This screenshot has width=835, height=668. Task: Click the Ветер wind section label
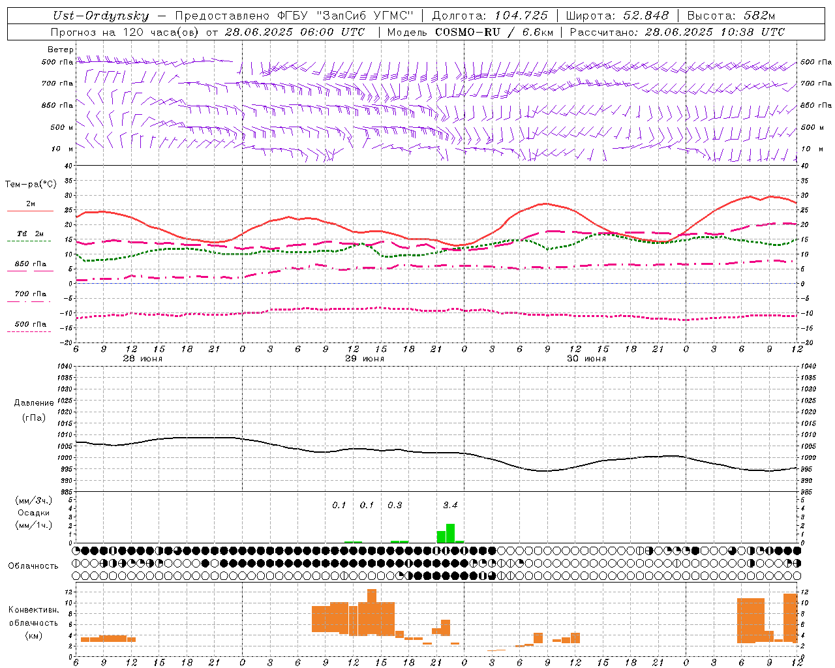pos(61,50)
